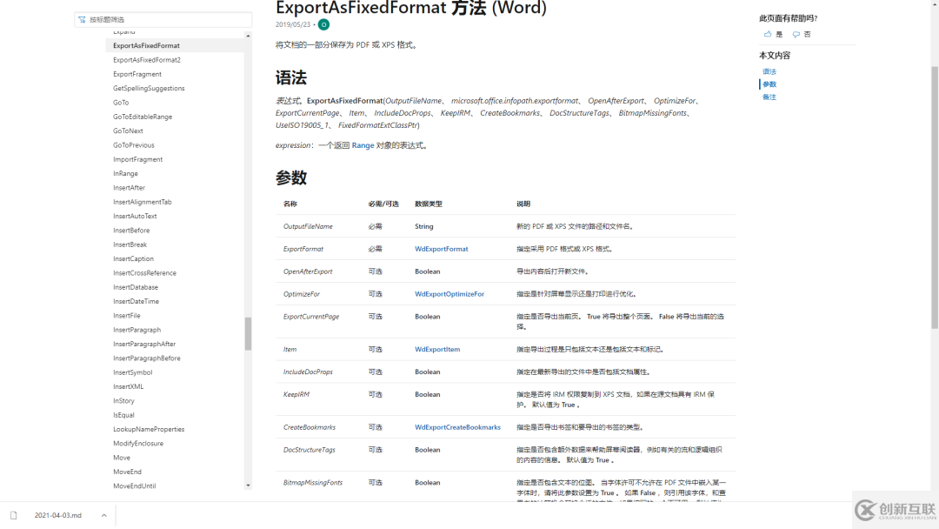Open InStory in sidebar
939x529 pixels.
tap(123, 401)
